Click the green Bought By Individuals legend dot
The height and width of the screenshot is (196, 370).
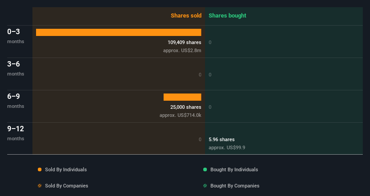coord(205,169)
